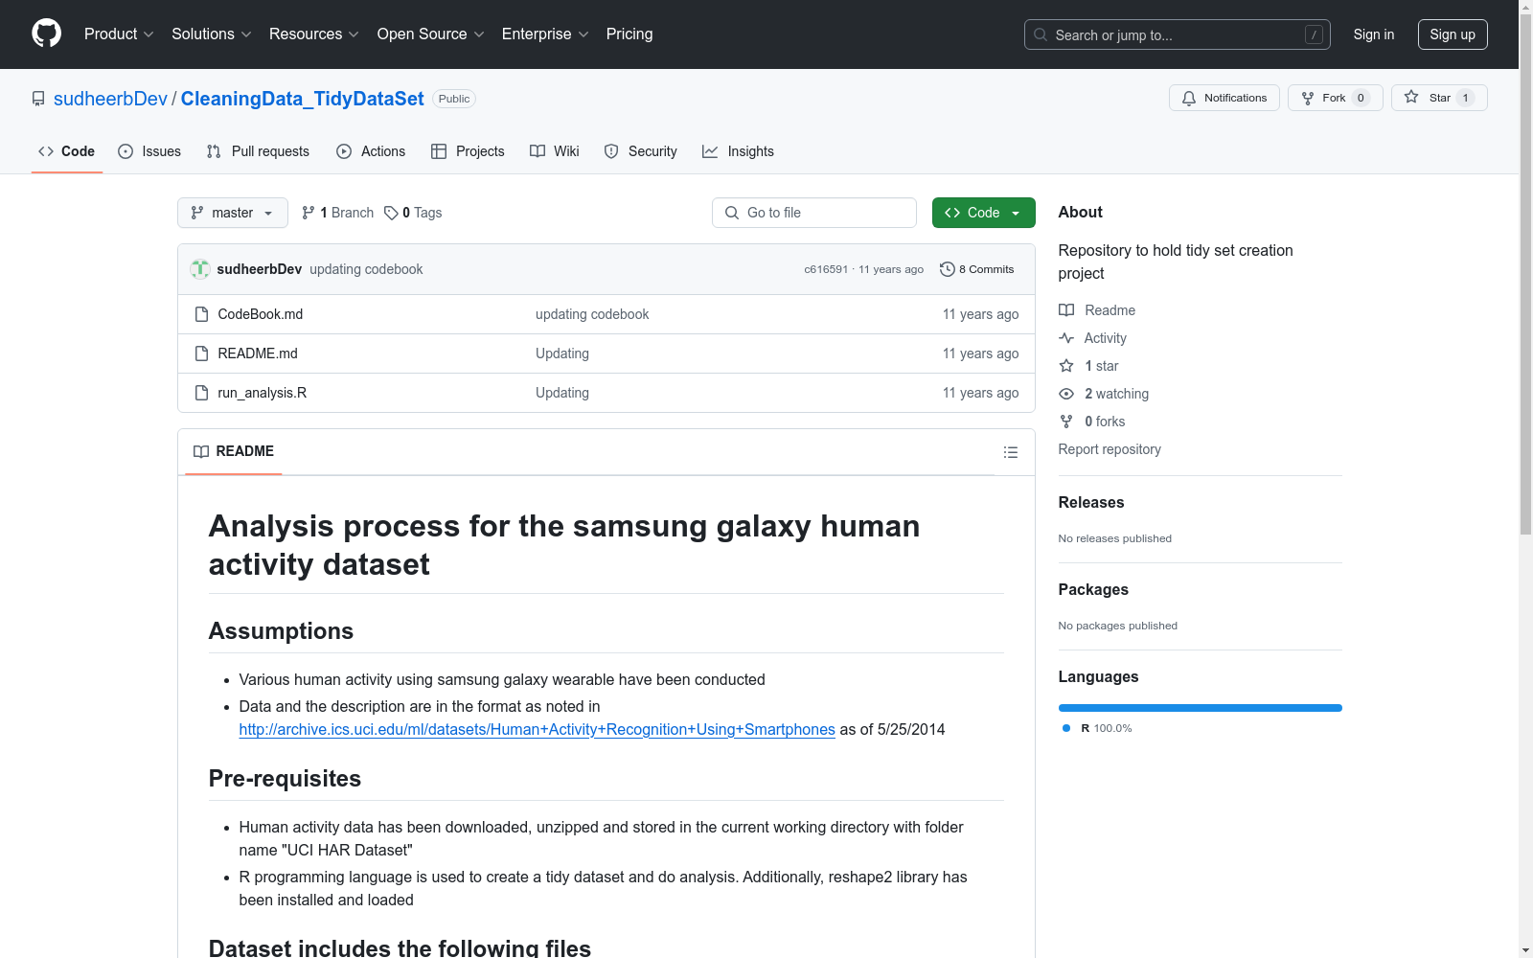Open the Product menu
This screenshot has width=1533, height=958.
(x=119, y=34)
